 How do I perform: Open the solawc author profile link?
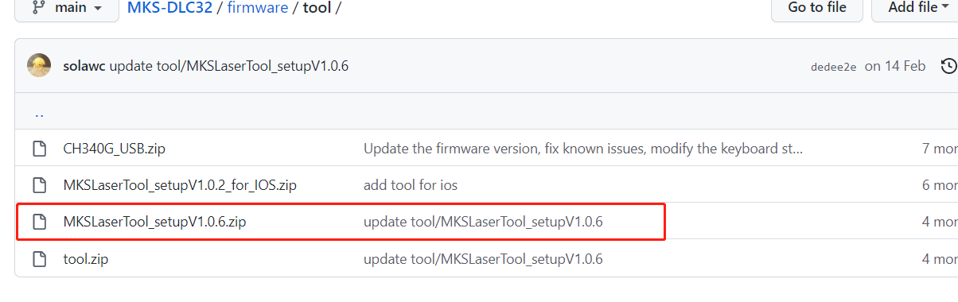coord(84,66)
